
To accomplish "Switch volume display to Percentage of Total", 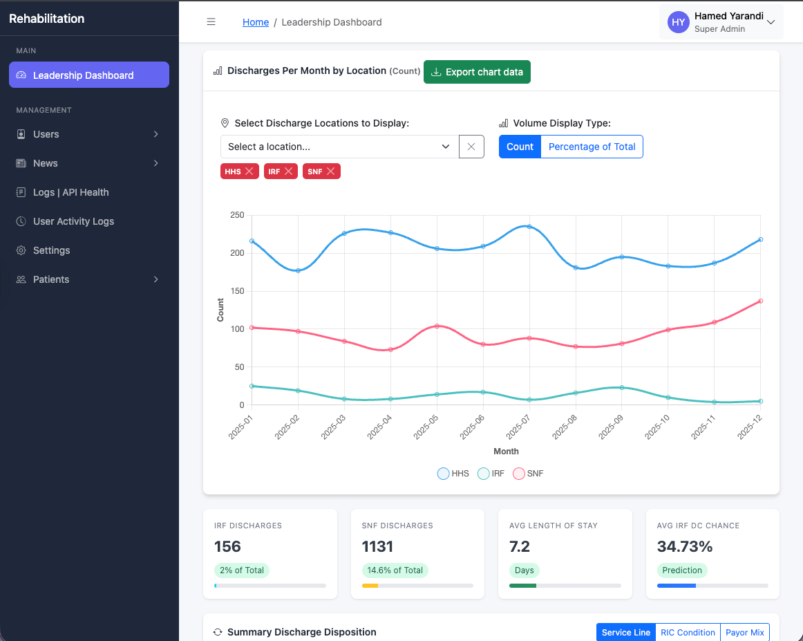I will pos(592,147).
